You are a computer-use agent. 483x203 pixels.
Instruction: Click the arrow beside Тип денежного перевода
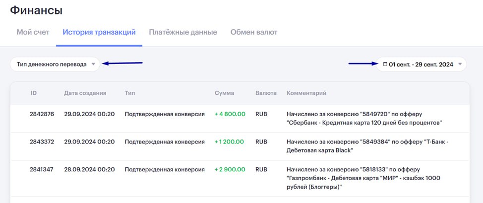click(93, 65)
